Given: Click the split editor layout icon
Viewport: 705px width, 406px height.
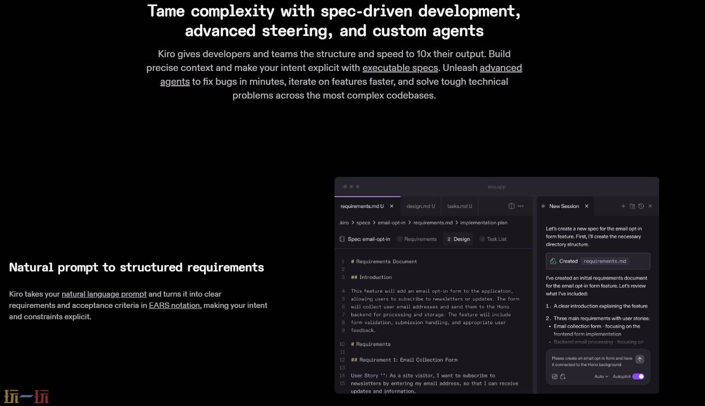Looking at the screenshot, I should 511,206.
